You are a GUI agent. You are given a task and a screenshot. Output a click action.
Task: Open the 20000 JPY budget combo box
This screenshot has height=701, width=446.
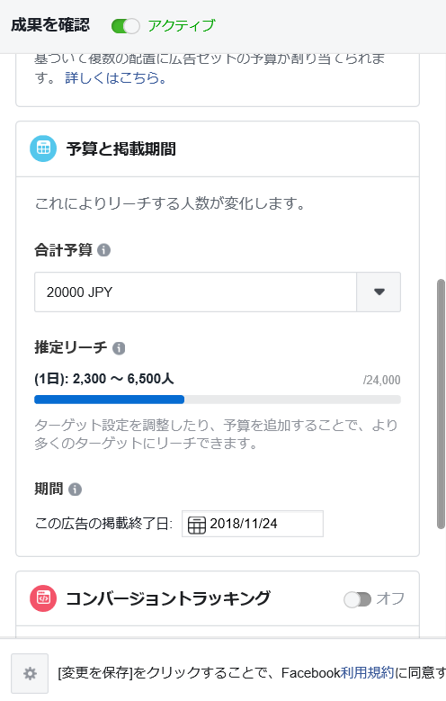[218, 292]
